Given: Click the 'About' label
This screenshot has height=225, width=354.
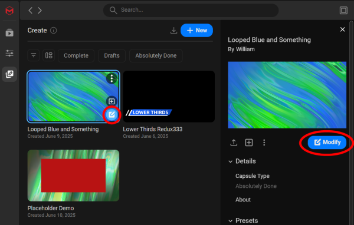Looking at the screenshot, I should (243, 200).
